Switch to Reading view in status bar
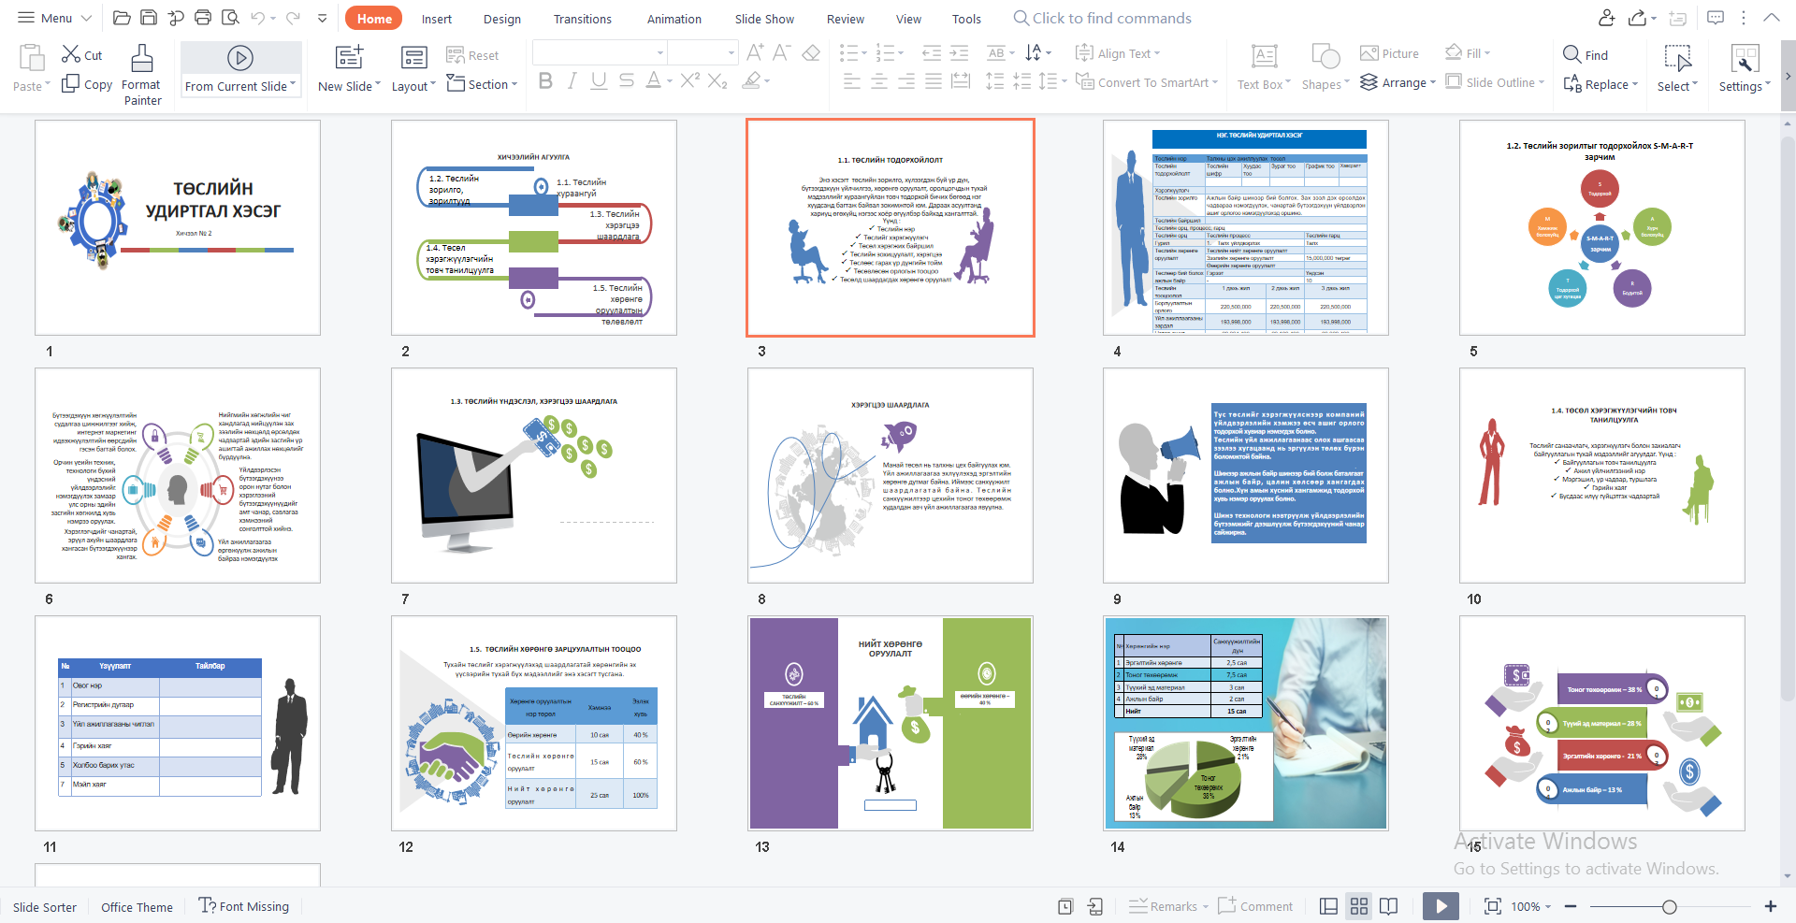 point(1389,906)
